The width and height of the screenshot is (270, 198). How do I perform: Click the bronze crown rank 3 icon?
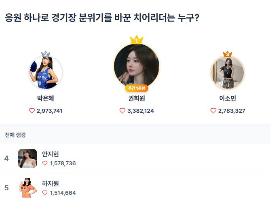click(228, 54)
